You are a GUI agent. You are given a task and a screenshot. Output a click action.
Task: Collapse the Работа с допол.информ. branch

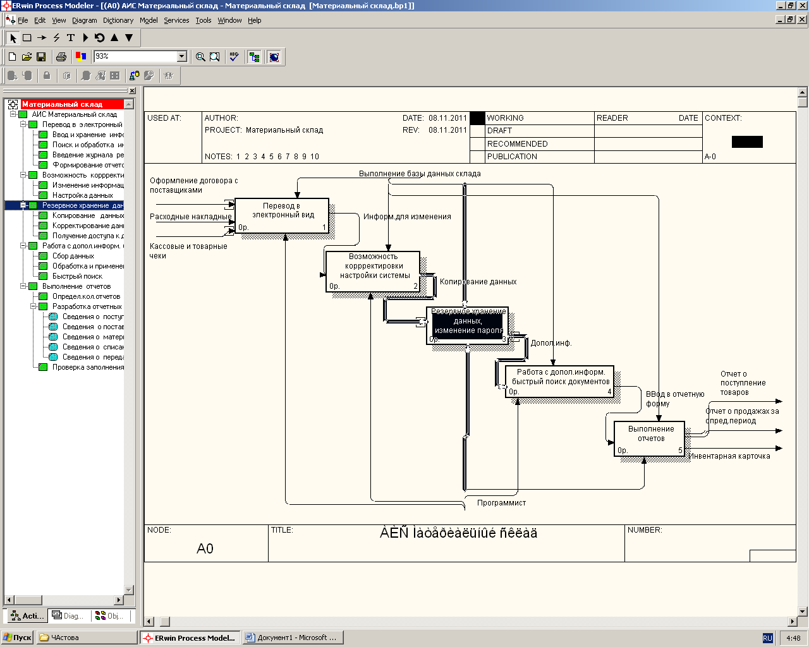pos(23,246)
